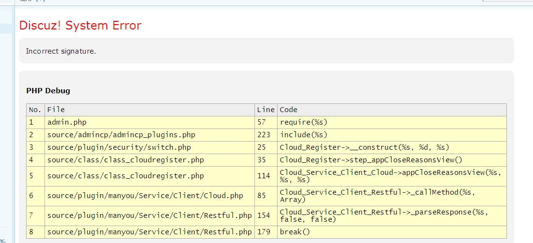Image resolution: width=533 pixels, height=243 pixels.
Task: Select the "File" column header
Action: point(149,110)
